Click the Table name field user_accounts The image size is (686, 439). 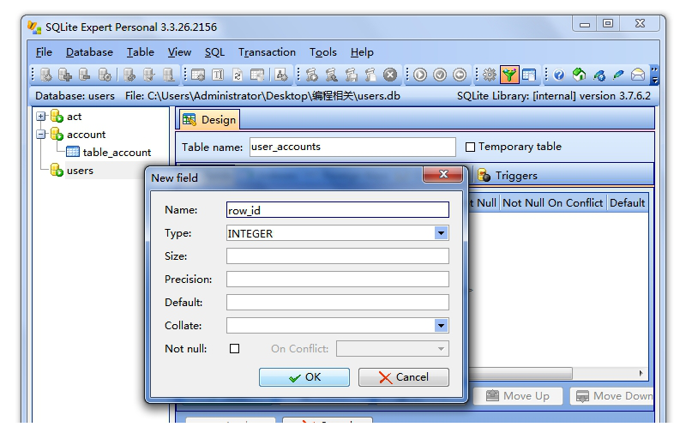click(x=352, y=147)
